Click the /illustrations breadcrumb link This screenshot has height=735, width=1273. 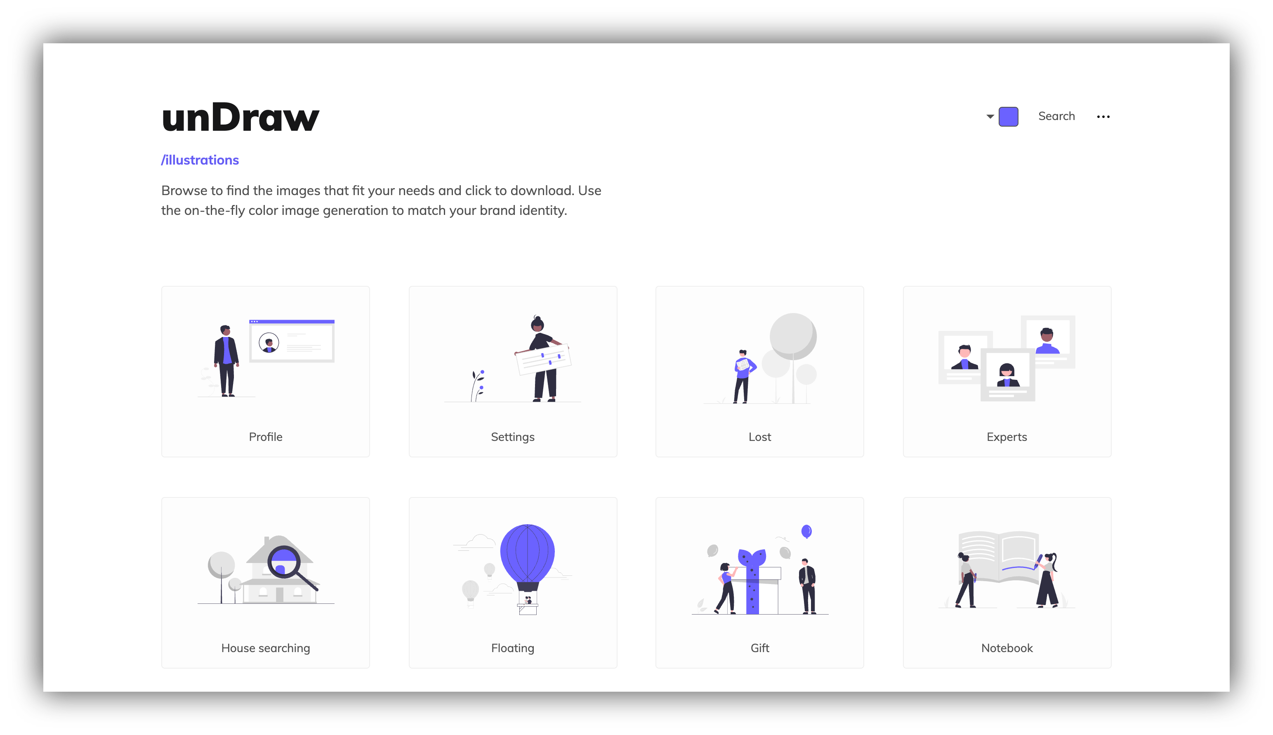(x=200, y=160)
